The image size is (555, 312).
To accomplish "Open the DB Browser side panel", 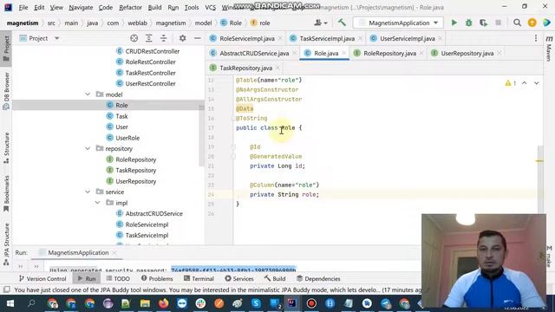I will (6, 91).
